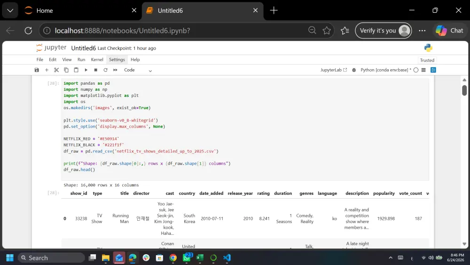Restart the kernel with the circular arrow icon

tap(105, 70)
